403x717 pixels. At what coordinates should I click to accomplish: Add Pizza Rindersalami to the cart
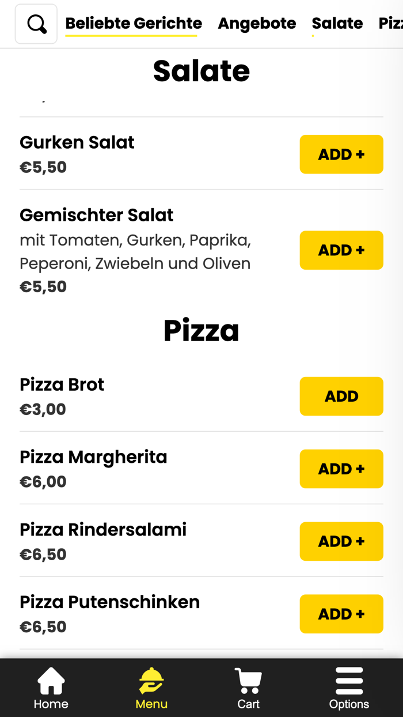click(341, 541)
